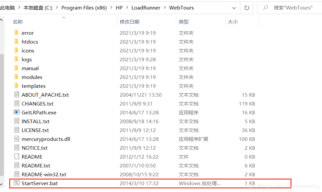Screen dimensions: 322x192
Task: Select the README-win32.txt file name
Action: (x=44, y=174)
